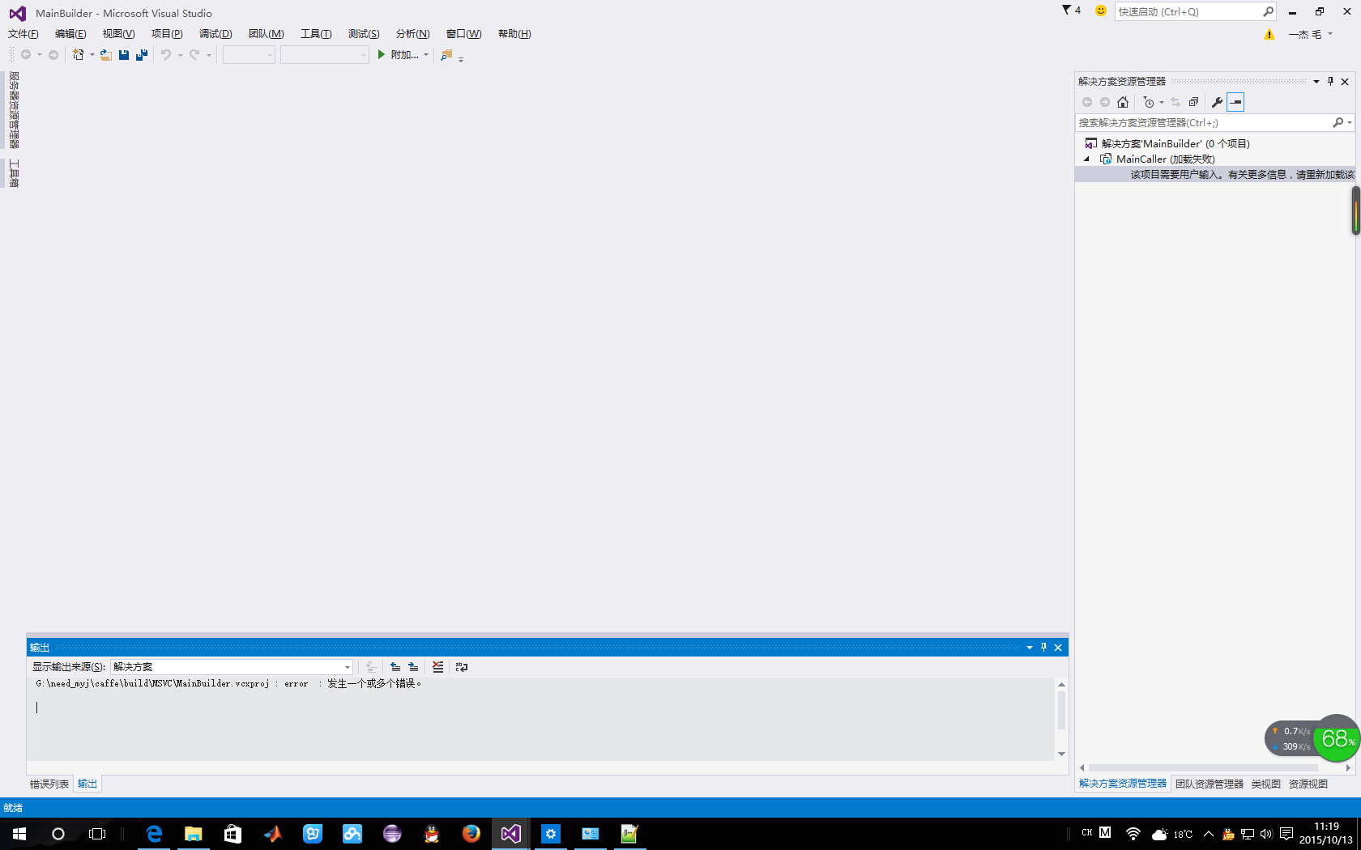Click the Clear All output icon
Viewport: 1361px width, 850px height.
(x=438, y=667)
